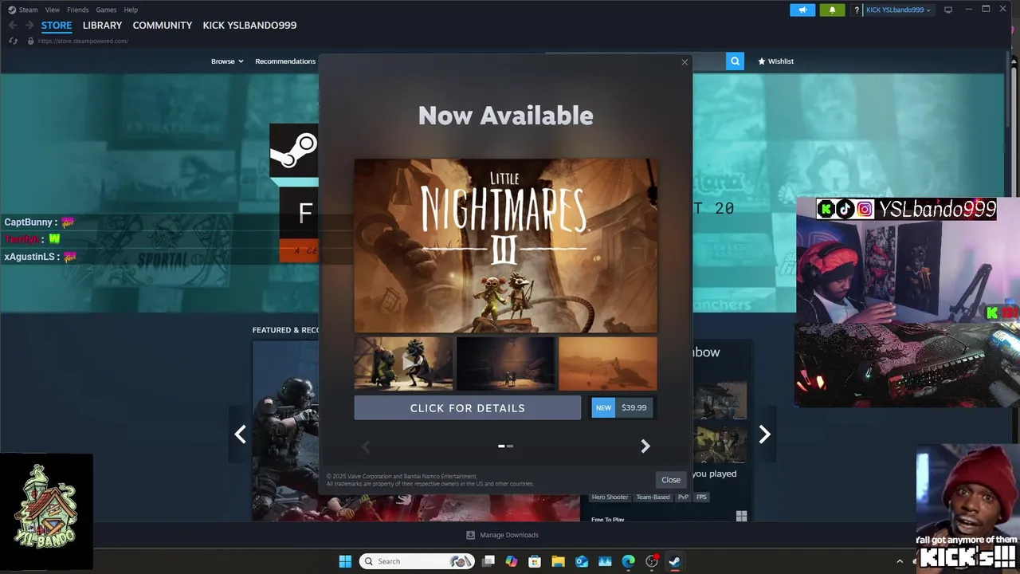Open File Explorer from the taskbar

pos(558,561)
